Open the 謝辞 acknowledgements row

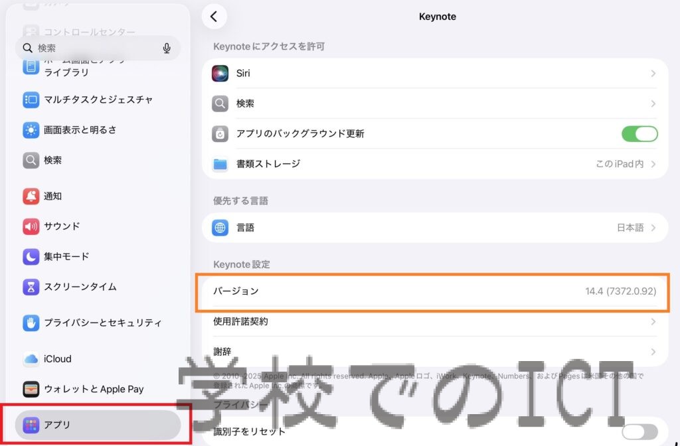(434, 352)
